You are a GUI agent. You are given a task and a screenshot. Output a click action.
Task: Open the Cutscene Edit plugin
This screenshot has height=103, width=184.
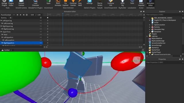111,3
